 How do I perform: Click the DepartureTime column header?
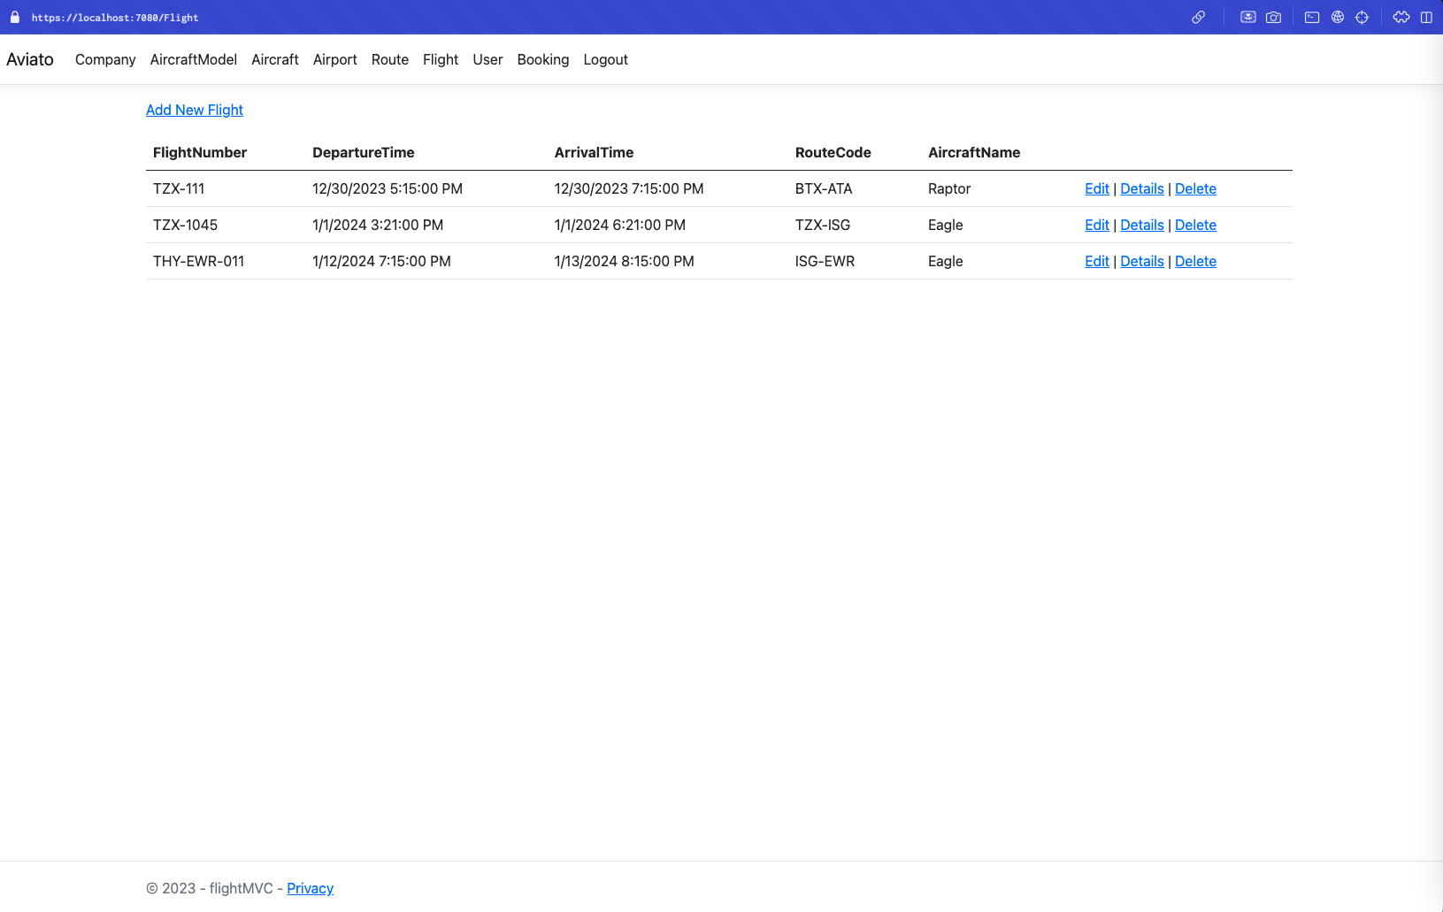[x=364, y=152]
